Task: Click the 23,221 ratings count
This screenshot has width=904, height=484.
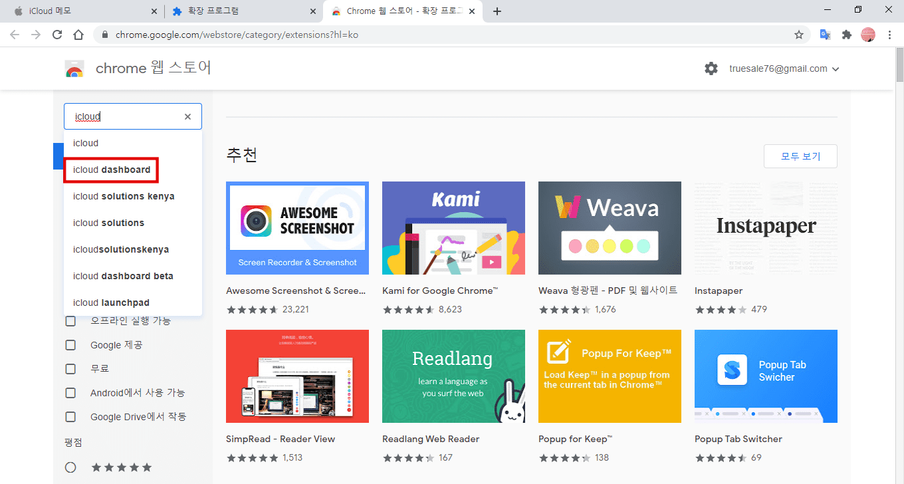Action: [x=296, y=309]
